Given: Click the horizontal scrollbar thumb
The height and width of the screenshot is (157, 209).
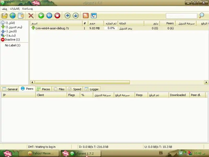Looking at the screenshot, I should [x=82, y=82].
